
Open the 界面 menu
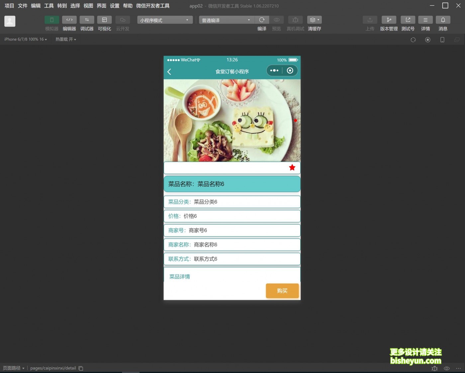pyautogui.click(x=102, y=6)
